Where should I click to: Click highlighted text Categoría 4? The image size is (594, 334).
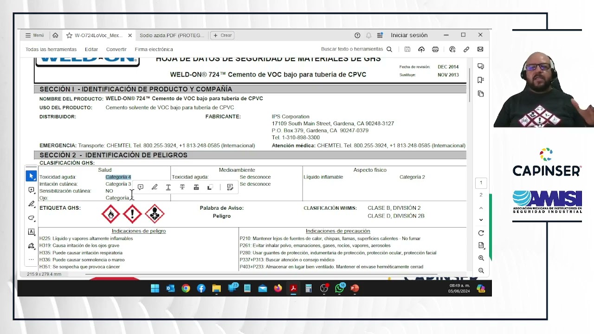[x=118, y=177]
